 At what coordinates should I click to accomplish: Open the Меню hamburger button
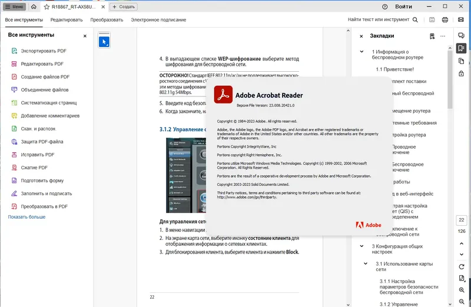(14, 6)
